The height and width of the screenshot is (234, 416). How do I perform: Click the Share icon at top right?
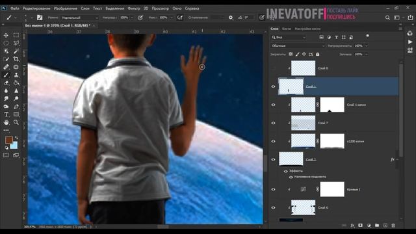(x=410, y=18)
